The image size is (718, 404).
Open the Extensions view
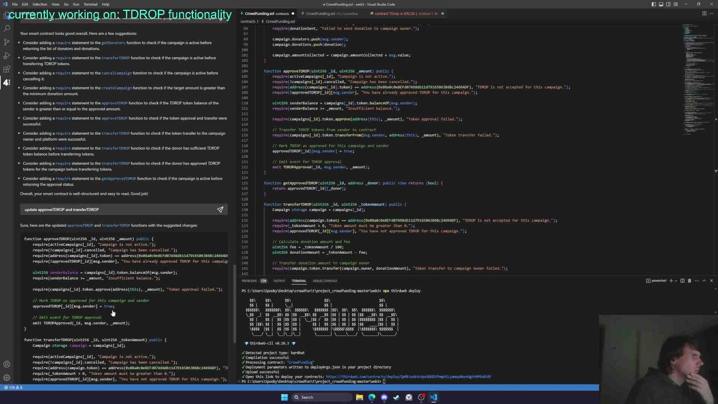(7, 69)
